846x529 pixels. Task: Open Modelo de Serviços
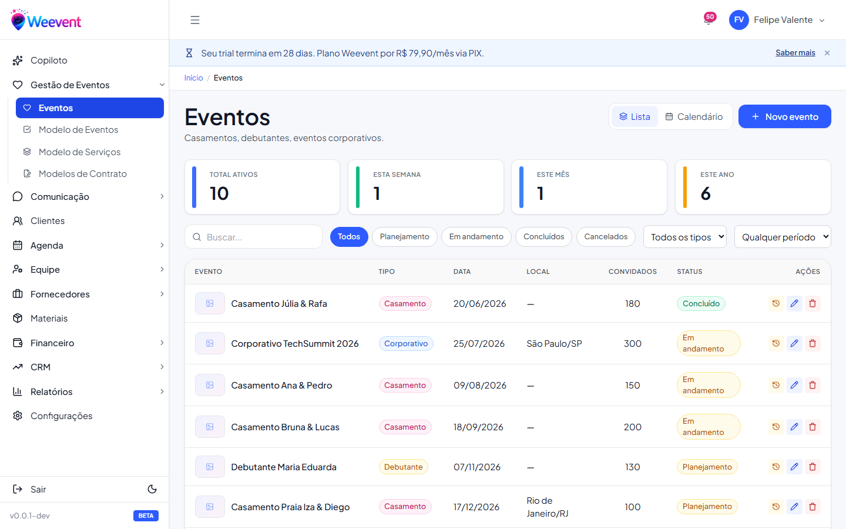[x=90, y=152]
